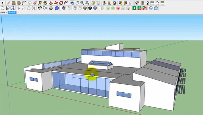The height and width of the screenshot is (115, 203).
Task: Switch to Iso view icon
Action: point(137,3)
